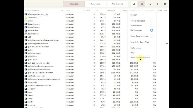The image size is (193, 108).
Task: Click the cairo-dock process icon
Action: coord(26,18)
